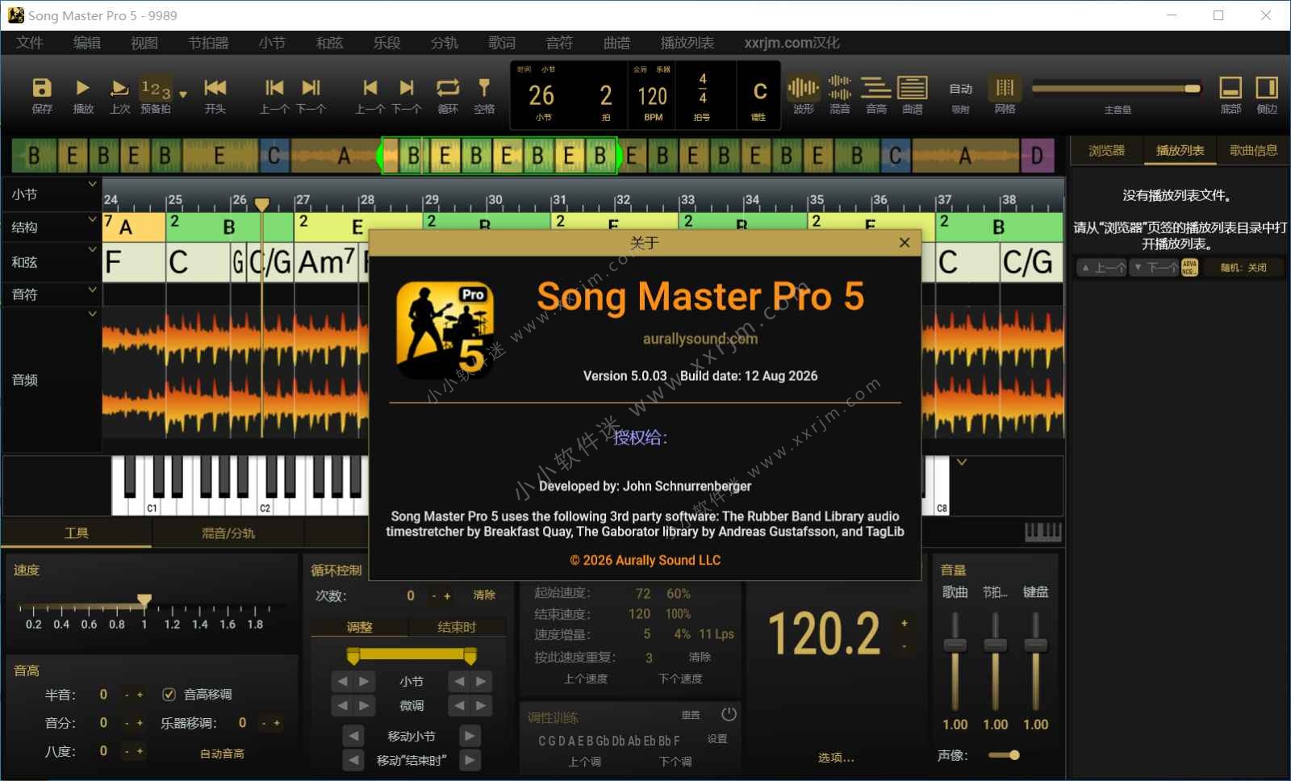
Task: Click the 移动"结束时" left arrow
Action: [353, 760]
